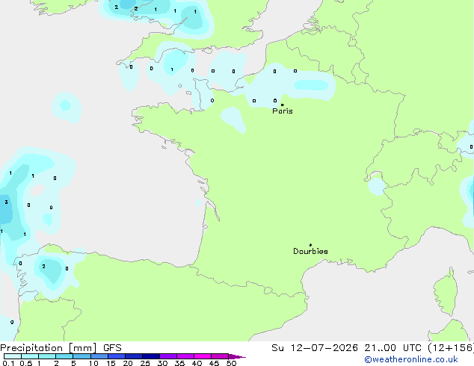Click the legend value "0.1"
474x366 pixels.
click(x=7, y=363)
